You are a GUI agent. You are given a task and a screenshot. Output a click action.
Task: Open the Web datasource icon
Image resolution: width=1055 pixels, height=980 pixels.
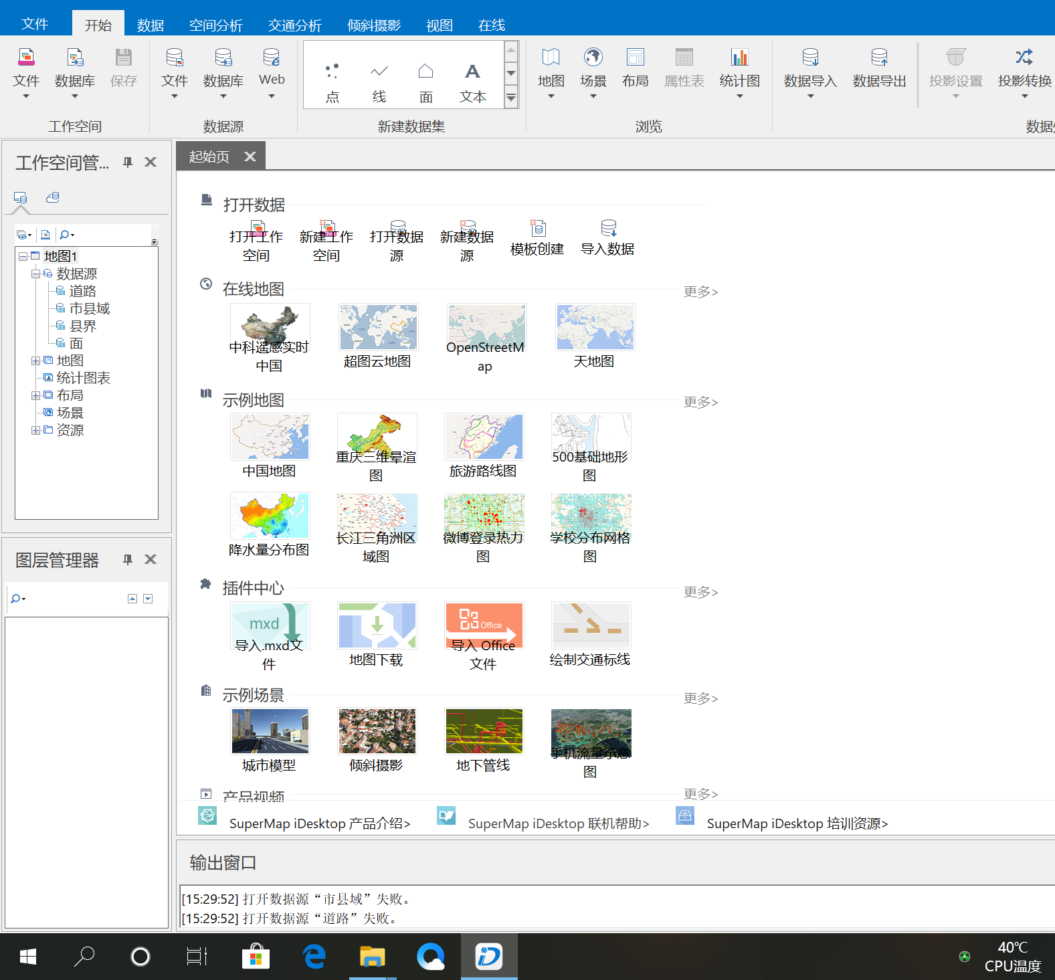(x=272, y=72)
